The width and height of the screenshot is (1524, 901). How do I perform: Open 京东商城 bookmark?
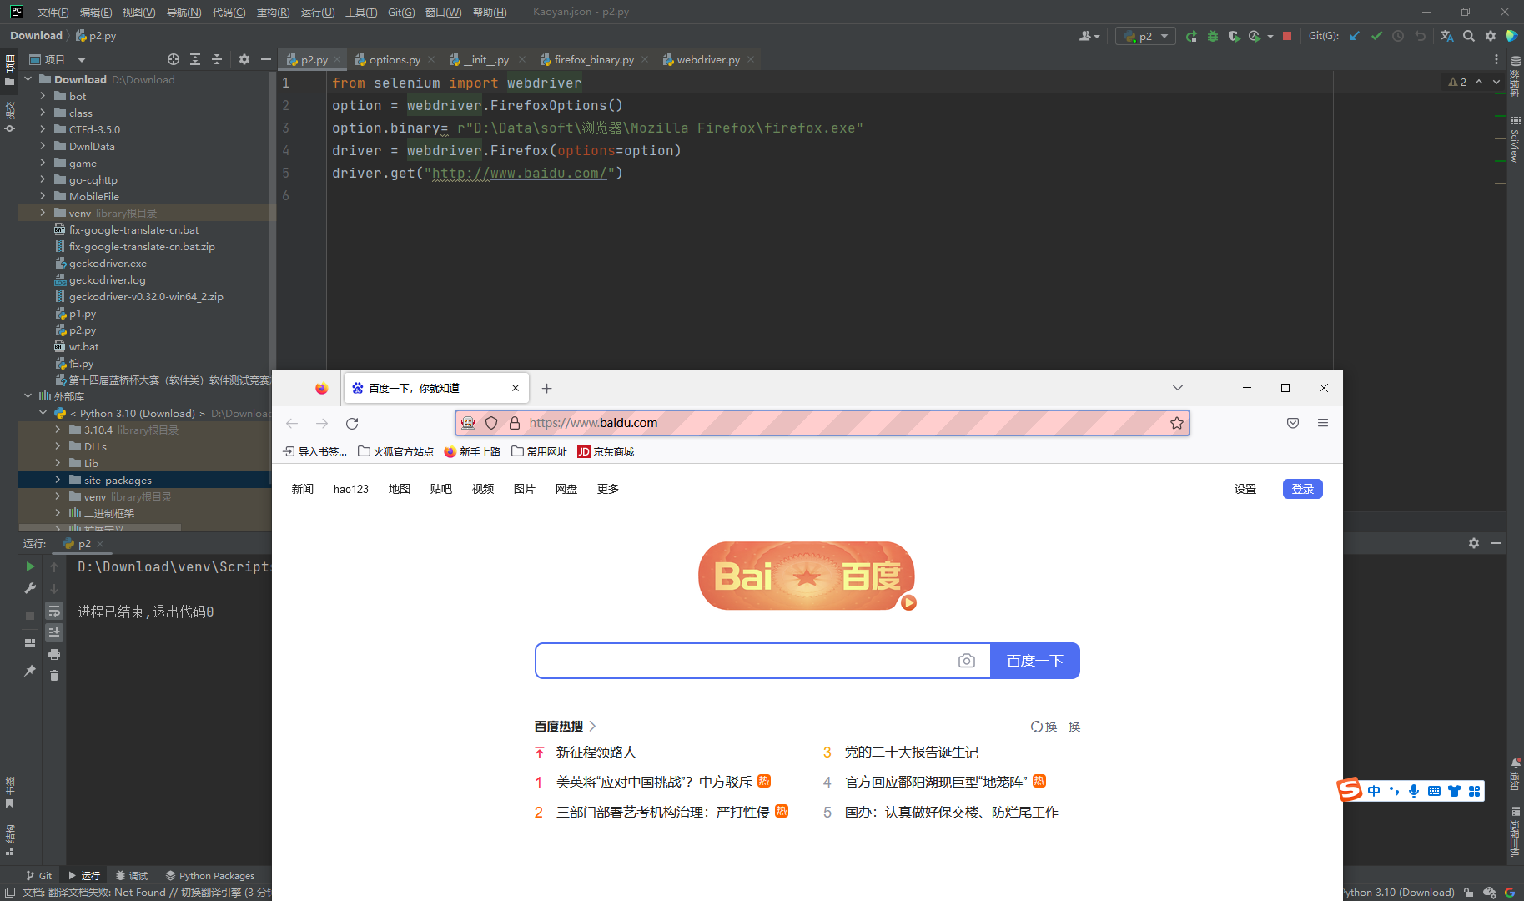(x=606, y=451)
